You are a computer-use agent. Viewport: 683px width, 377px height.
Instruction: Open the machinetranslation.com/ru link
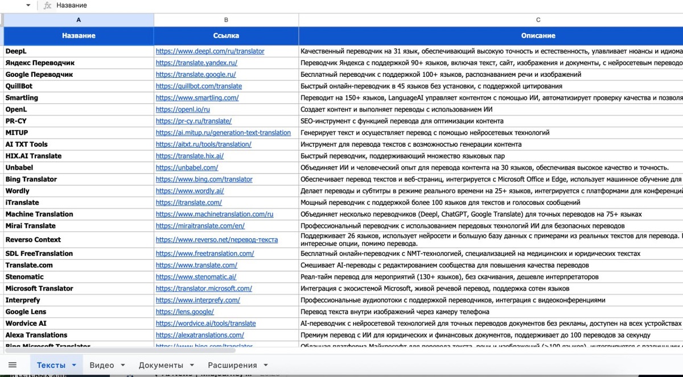pos(215,214)
